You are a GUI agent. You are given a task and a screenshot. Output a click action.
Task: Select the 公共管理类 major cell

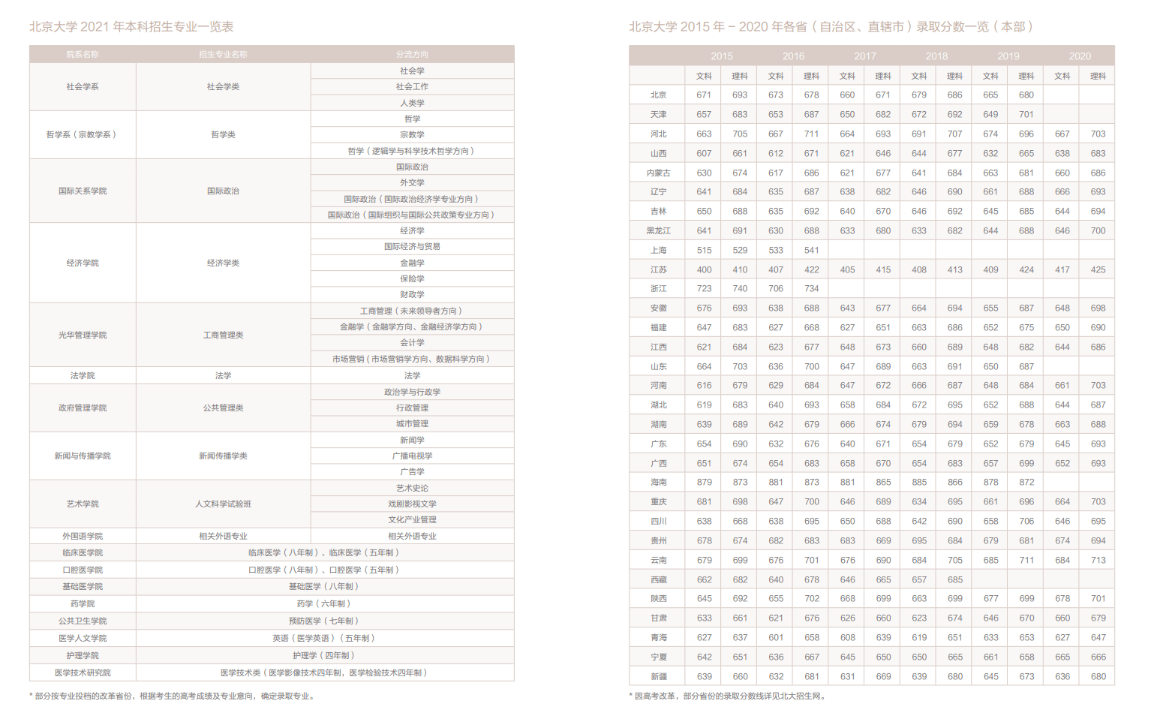point(223,408)
